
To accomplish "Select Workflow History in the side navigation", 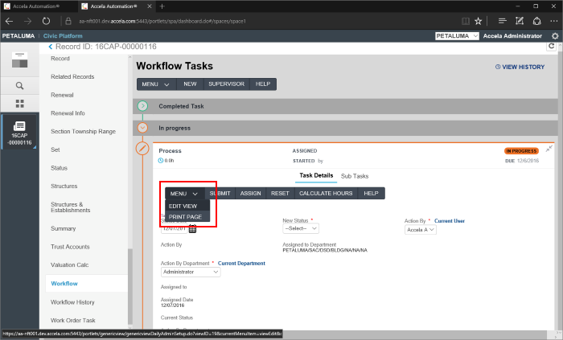I will [73, 302].
